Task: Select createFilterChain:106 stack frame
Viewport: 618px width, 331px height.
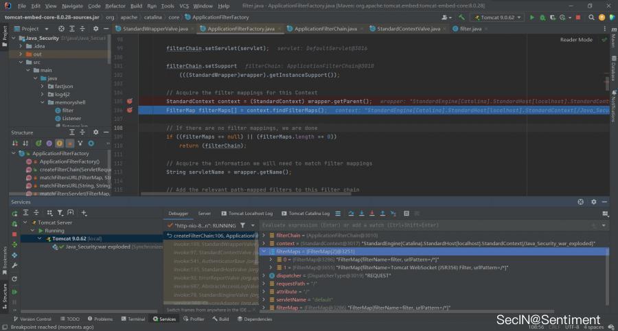Action: tap(211, 236)
